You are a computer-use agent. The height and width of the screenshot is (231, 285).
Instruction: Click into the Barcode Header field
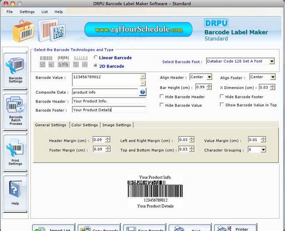point(109,101)
